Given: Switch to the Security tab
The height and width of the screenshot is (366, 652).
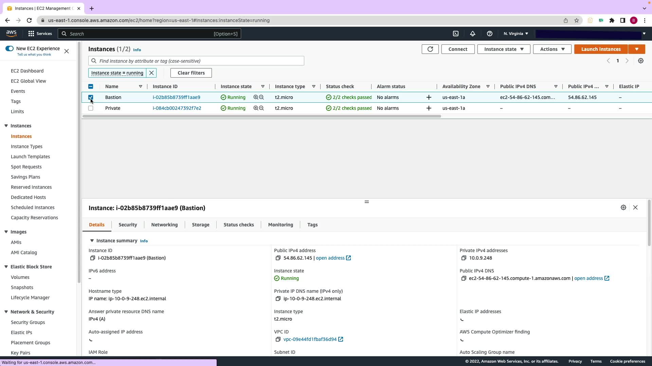Looking at the screenshot, I should pos(127,225).
